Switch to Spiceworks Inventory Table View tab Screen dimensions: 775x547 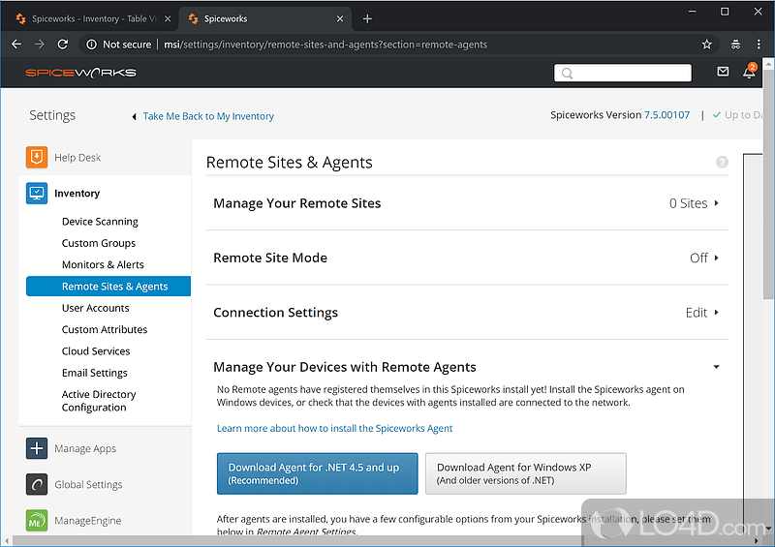point(92,18)
